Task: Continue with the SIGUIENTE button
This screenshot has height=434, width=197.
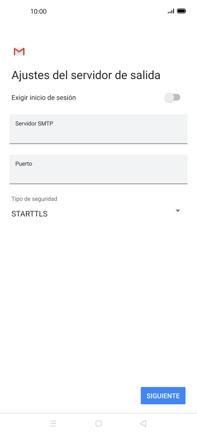Action: pyautogui.click(x=163, y=396)
